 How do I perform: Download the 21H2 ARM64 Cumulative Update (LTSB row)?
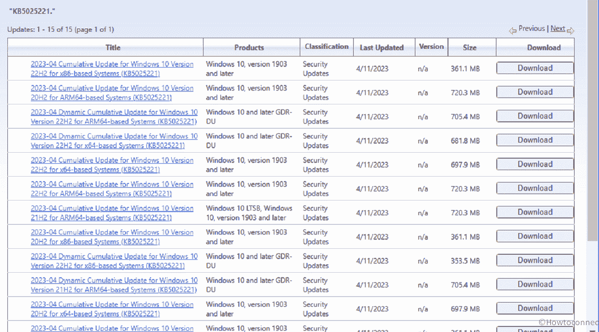(x=535, y=212)
